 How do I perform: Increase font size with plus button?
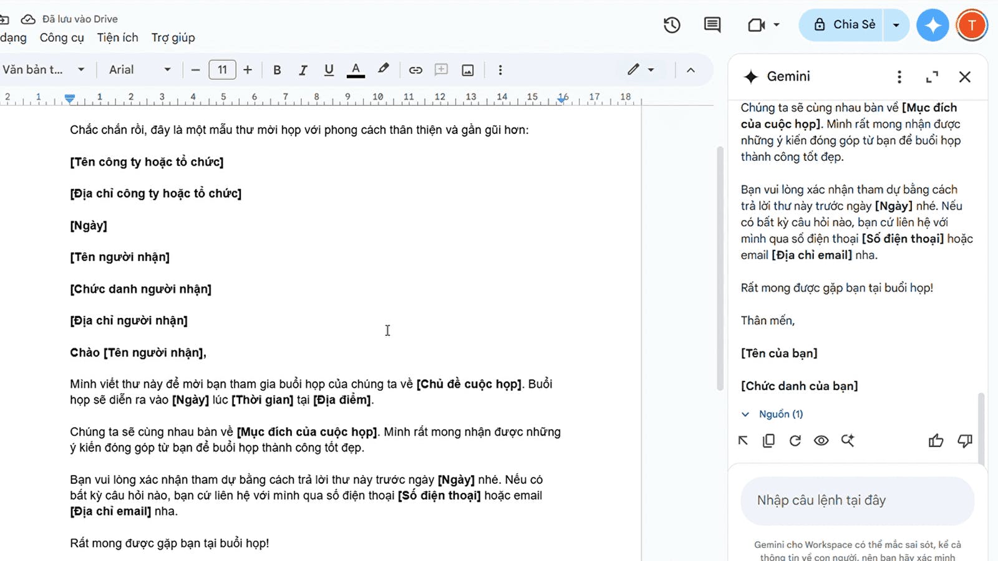pos(248,70)
